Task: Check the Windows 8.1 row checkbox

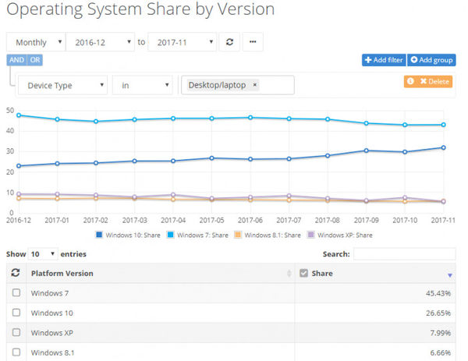Action: tap(16, 352)
